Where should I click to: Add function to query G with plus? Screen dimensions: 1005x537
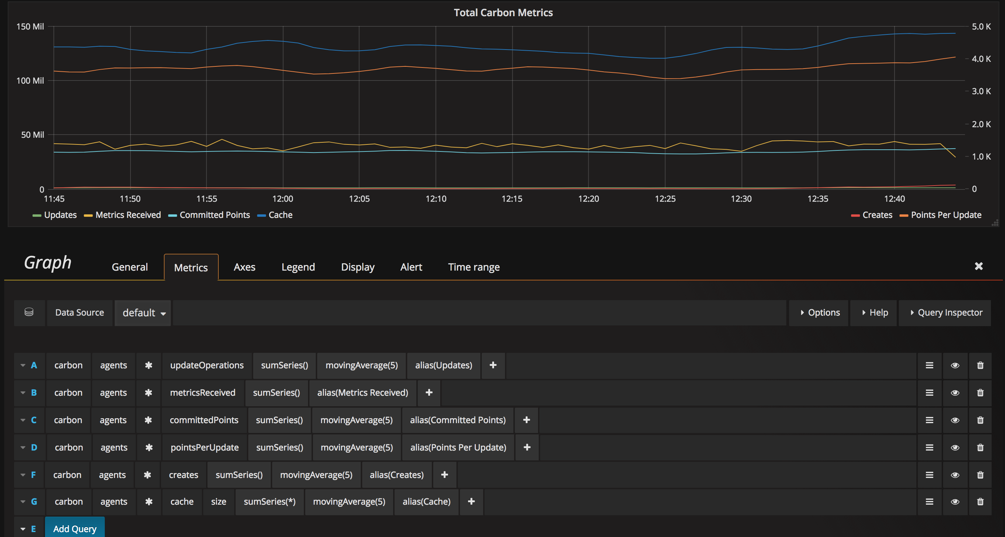(x=471, y=501)
